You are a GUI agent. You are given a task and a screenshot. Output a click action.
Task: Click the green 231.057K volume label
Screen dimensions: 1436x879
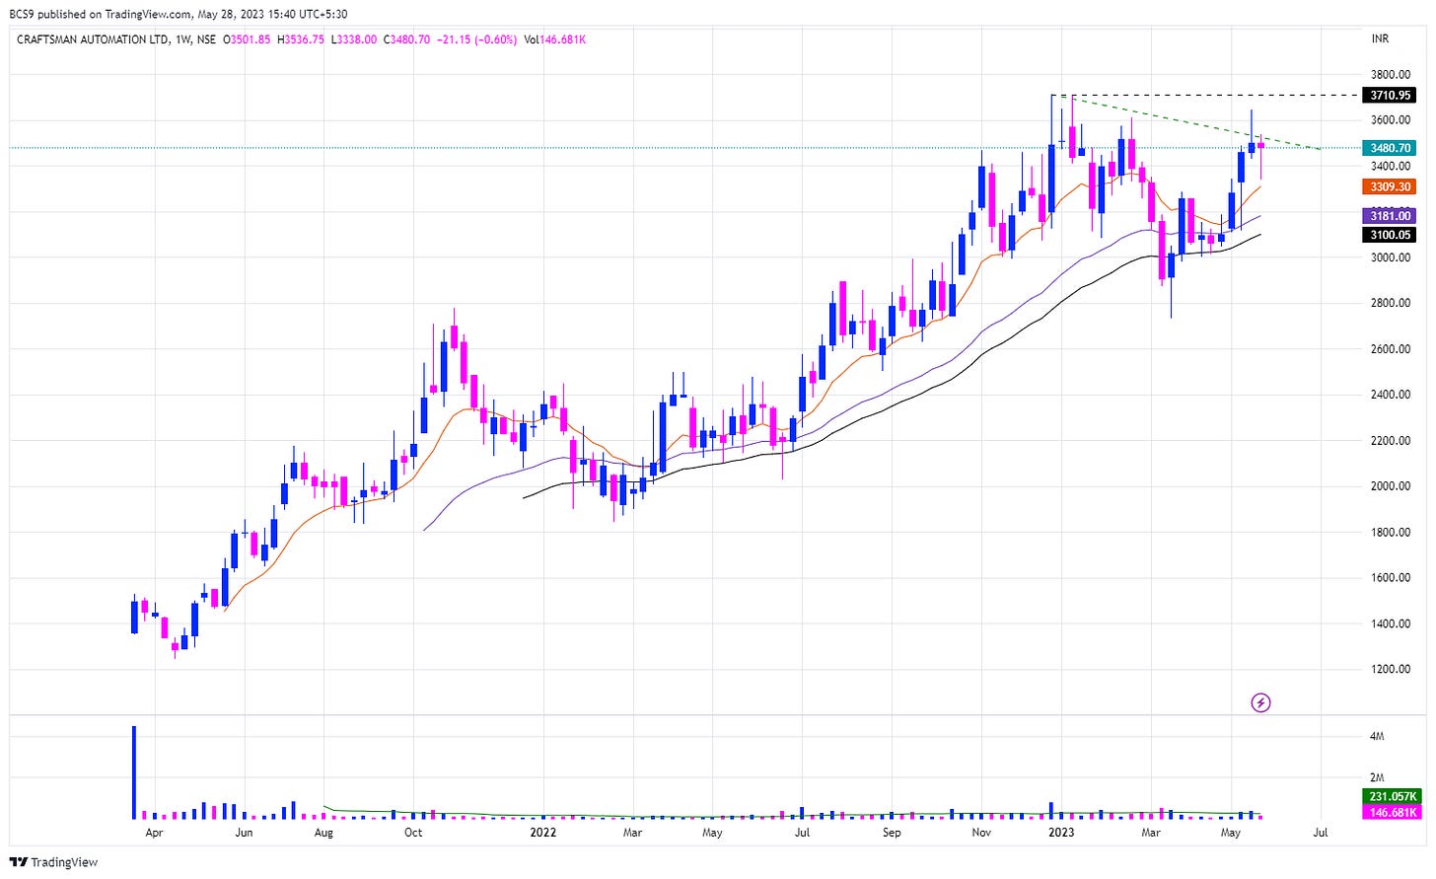click(x=1394, y=797)
